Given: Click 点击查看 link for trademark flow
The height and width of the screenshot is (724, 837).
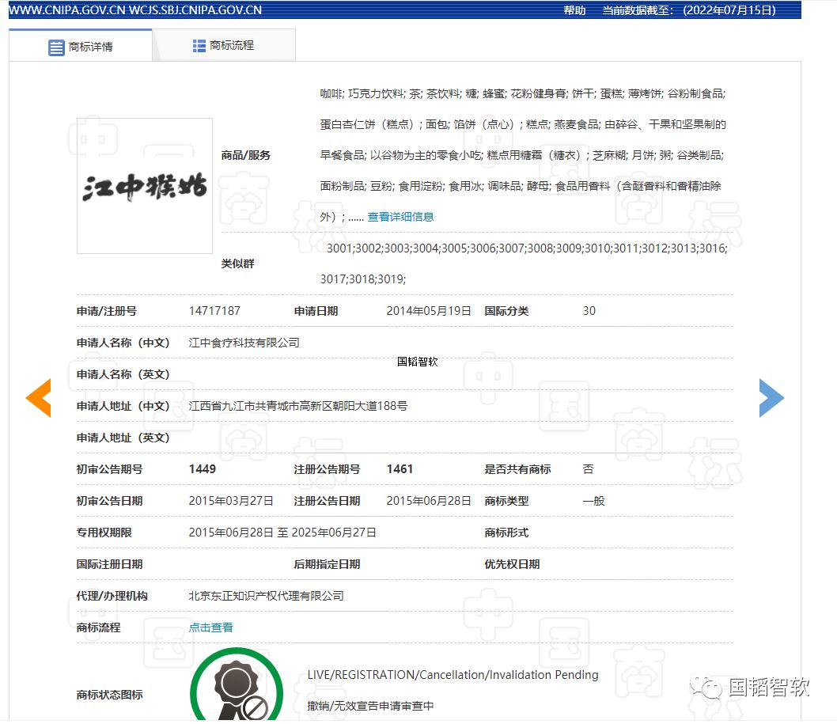Looking at the screenshot, I should 211,627.
